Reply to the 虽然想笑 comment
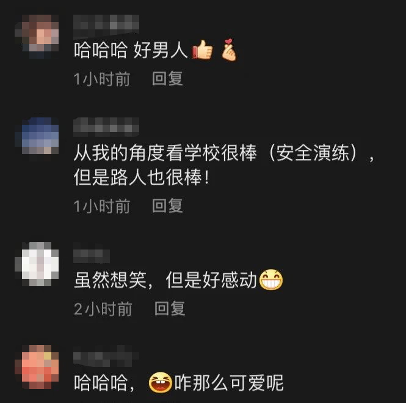The width and height of the screenshot is (406, 403). [x=170, y=308]
